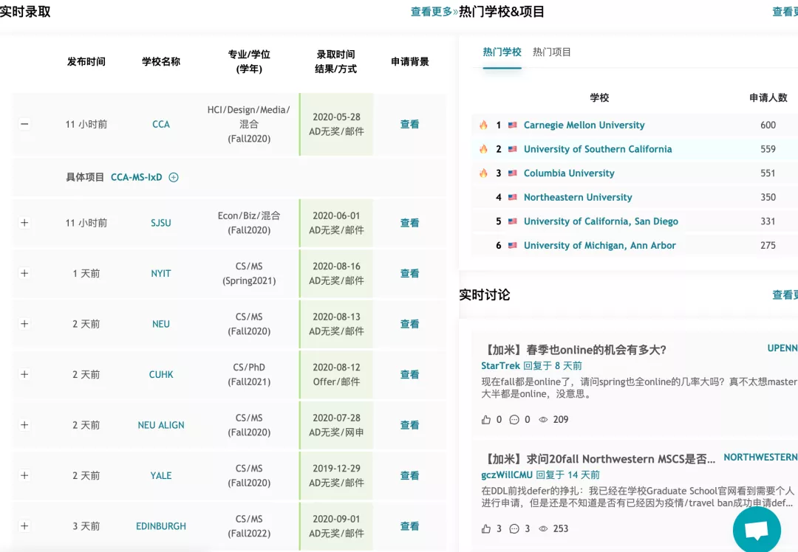Click the fire icon beside Carnegie Mellon
The width and height of the screenshot is (798, 552).
(483, 125)
